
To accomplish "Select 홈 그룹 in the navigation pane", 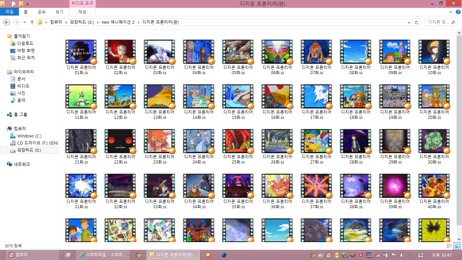I will pos(20,114).
